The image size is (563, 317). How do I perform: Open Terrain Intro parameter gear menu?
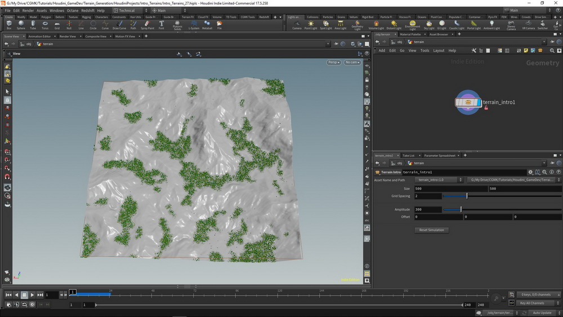[x=530, y=172]
